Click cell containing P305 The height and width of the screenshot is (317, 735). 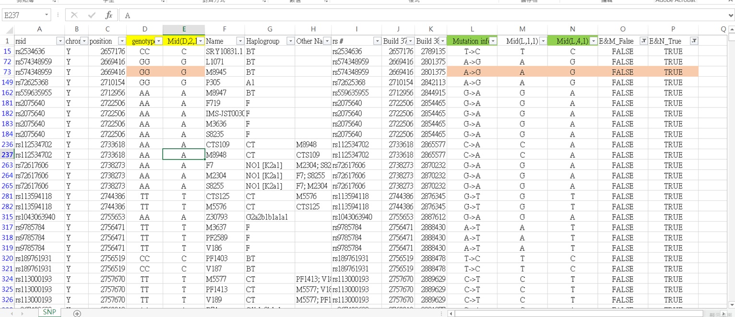[225, 82]
